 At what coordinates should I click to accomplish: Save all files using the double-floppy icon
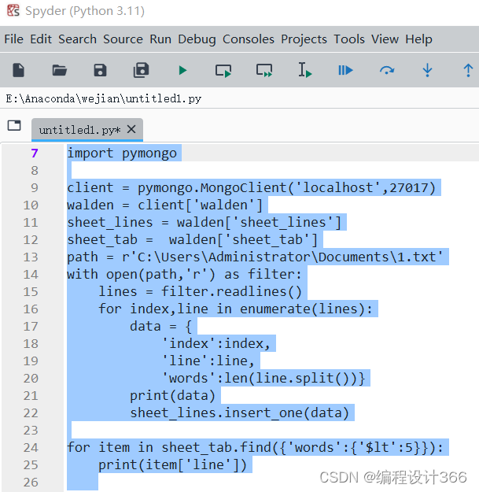pyautogui.click(x=141, y=70)
